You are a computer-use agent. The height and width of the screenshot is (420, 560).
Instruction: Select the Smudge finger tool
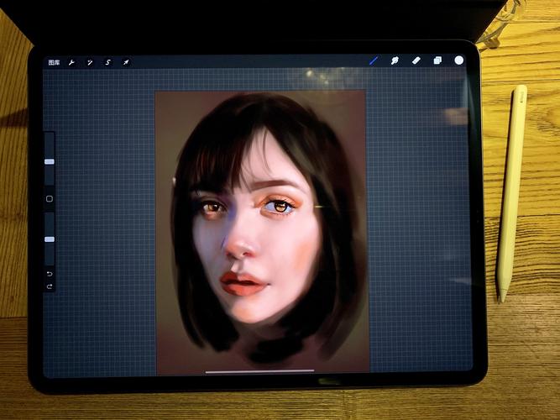tap(395, 60)
